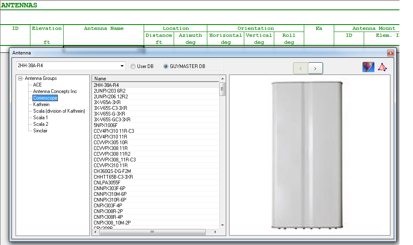413x245 pixels.
Task: Go to next antenna with right arrow
Action: 315,68
